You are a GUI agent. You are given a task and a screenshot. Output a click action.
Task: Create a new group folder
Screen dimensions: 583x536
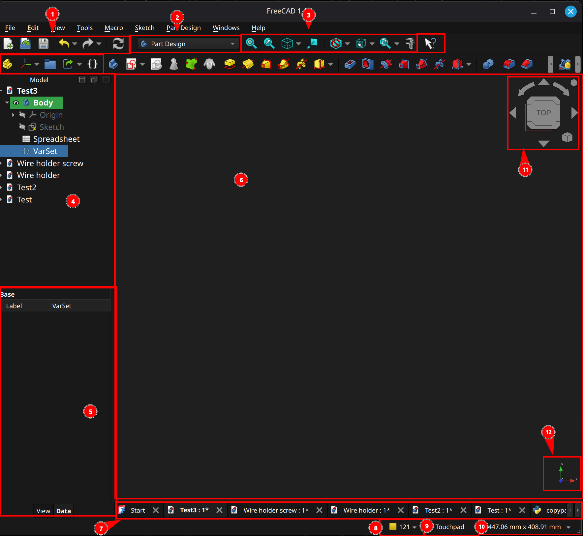(50, 64)
